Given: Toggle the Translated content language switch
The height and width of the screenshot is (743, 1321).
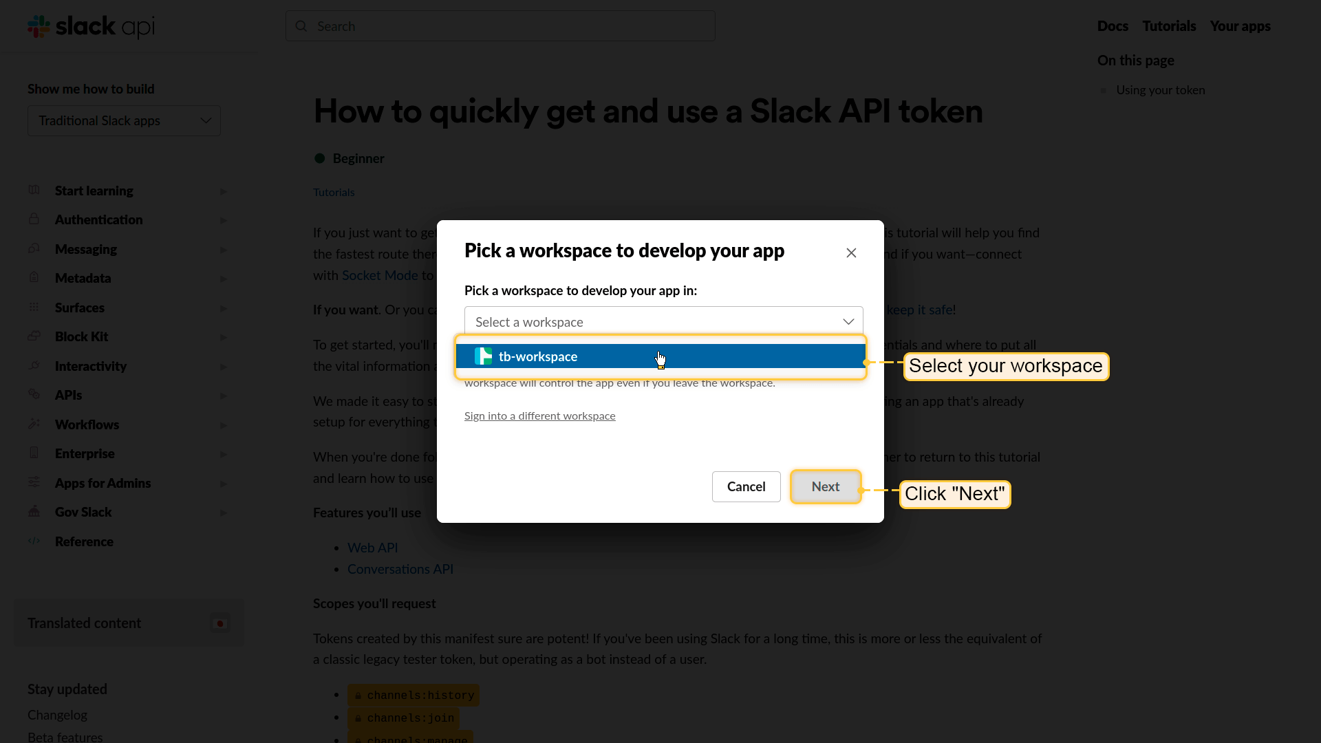Looking at the screenshot, I should click(x=220, y=623).
